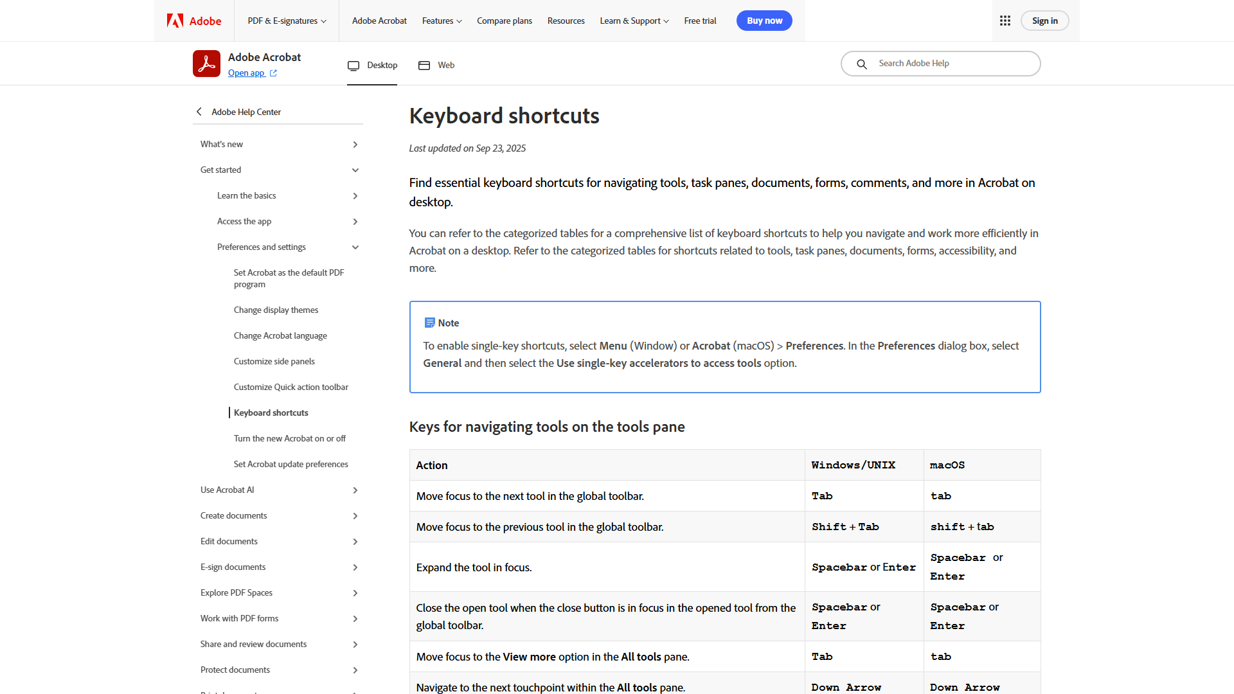Click the search magnifier icon
This screenshot has width=1234, height=694.
click(x=862, y=64)
